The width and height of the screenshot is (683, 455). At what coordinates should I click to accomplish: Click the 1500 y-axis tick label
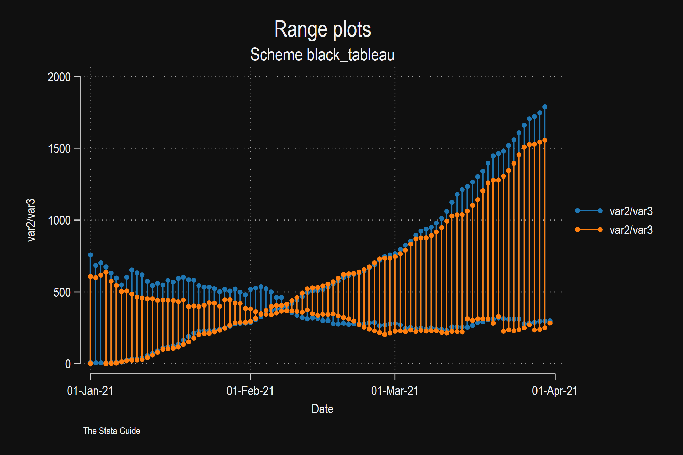(x=59, y=149)
